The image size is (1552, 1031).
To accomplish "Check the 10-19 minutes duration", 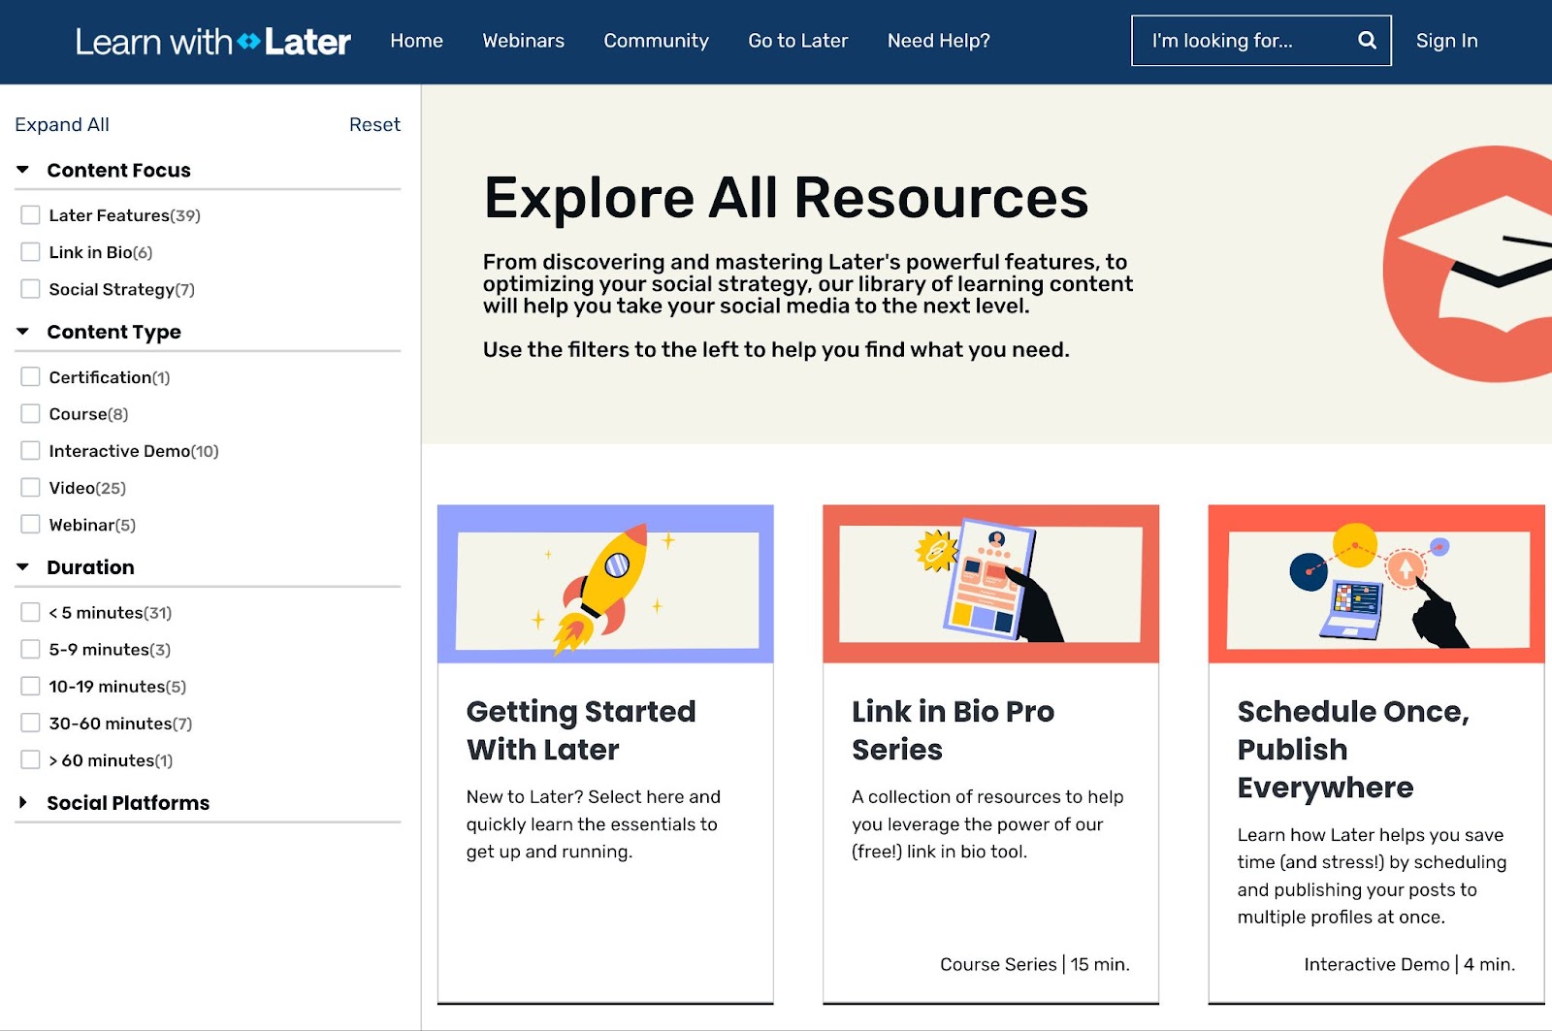I will [x=30, y=687].
